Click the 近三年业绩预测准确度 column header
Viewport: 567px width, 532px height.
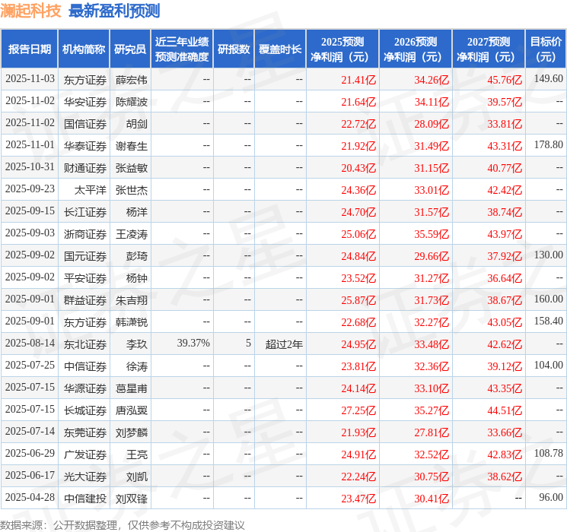point(182,49)
